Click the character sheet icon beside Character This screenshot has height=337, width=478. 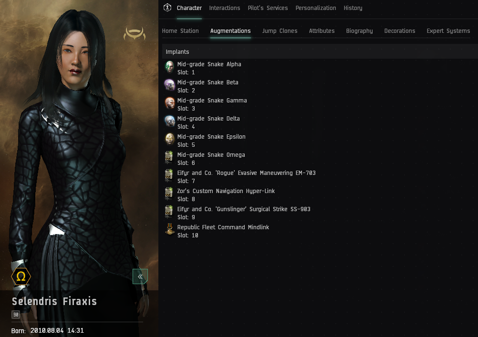pyautogui.click(x=167, y=8)
